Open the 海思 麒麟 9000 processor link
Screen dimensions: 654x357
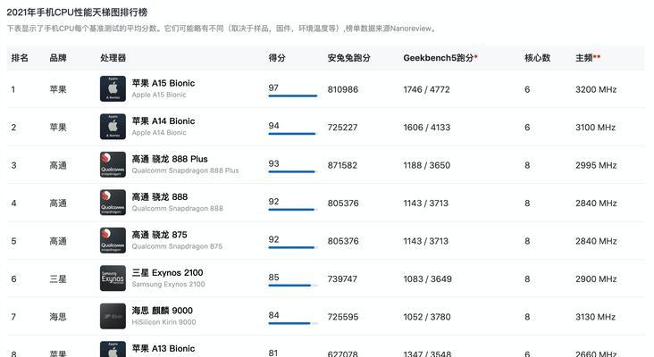point(163,311)
